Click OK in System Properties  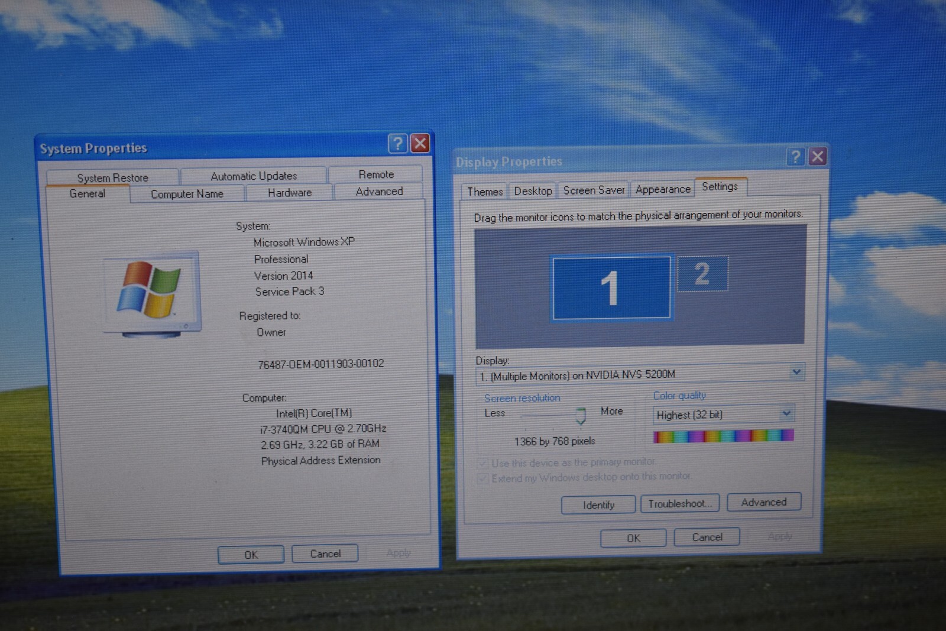point(251,555)
